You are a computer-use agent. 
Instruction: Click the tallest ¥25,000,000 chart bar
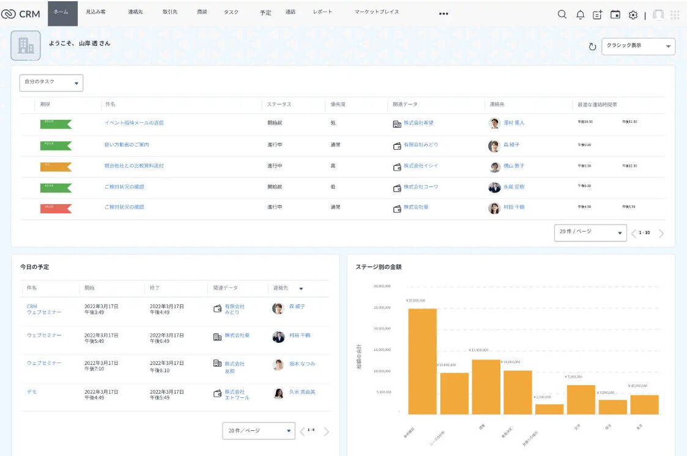[x=422, y=361]
